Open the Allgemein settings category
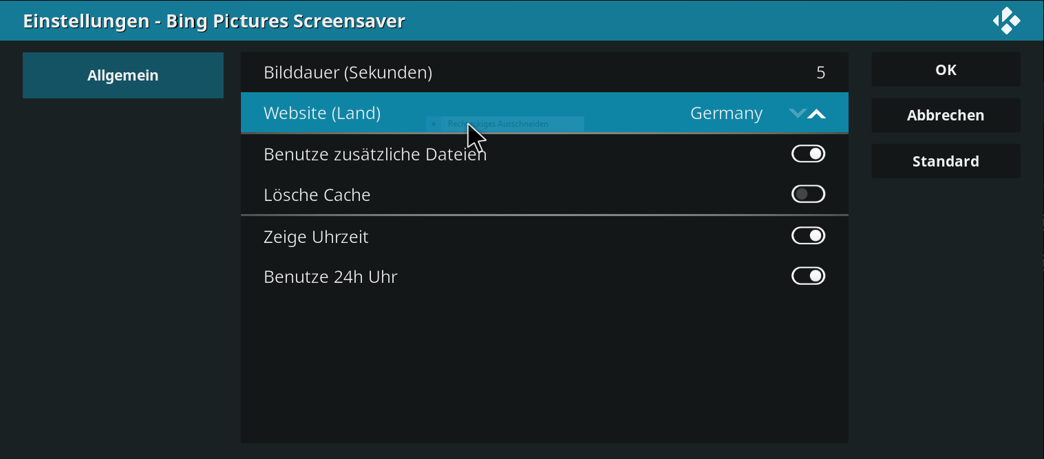 tap(123, 76)
